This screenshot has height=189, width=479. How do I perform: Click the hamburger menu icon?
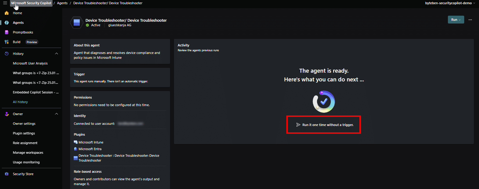coord(5,3)
